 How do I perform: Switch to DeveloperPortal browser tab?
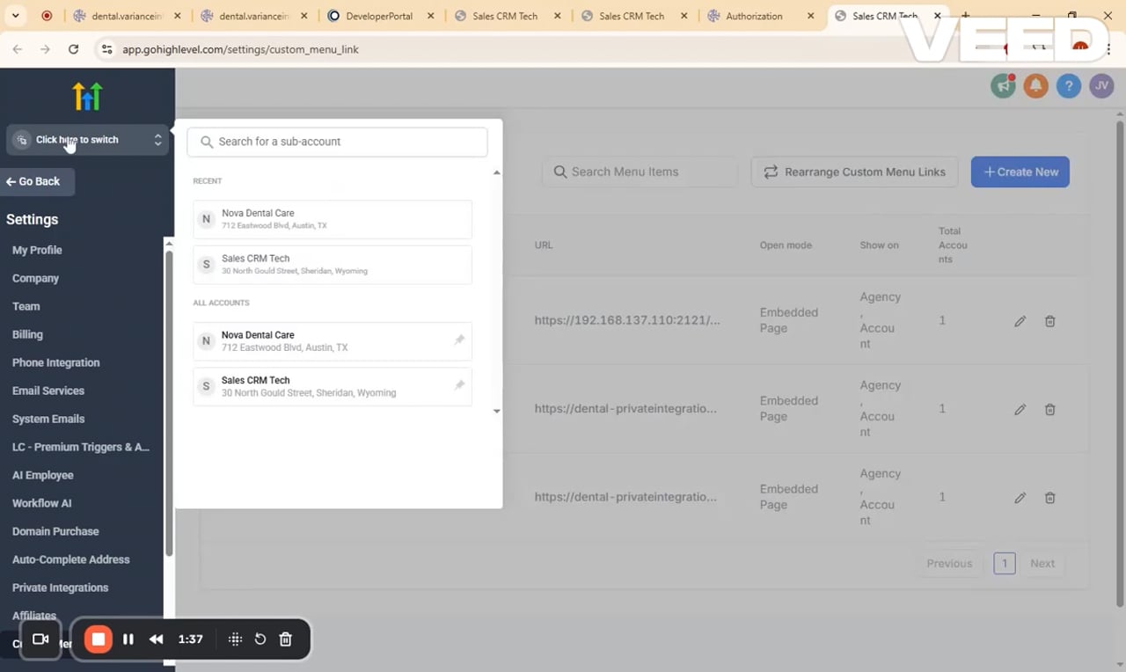click(x=378, y=16)
